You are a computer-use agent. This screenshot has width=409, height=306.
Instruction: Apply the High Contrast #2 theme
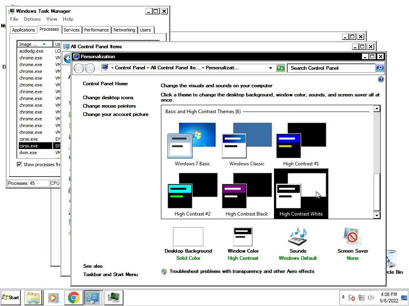click(x=192, y=194)
